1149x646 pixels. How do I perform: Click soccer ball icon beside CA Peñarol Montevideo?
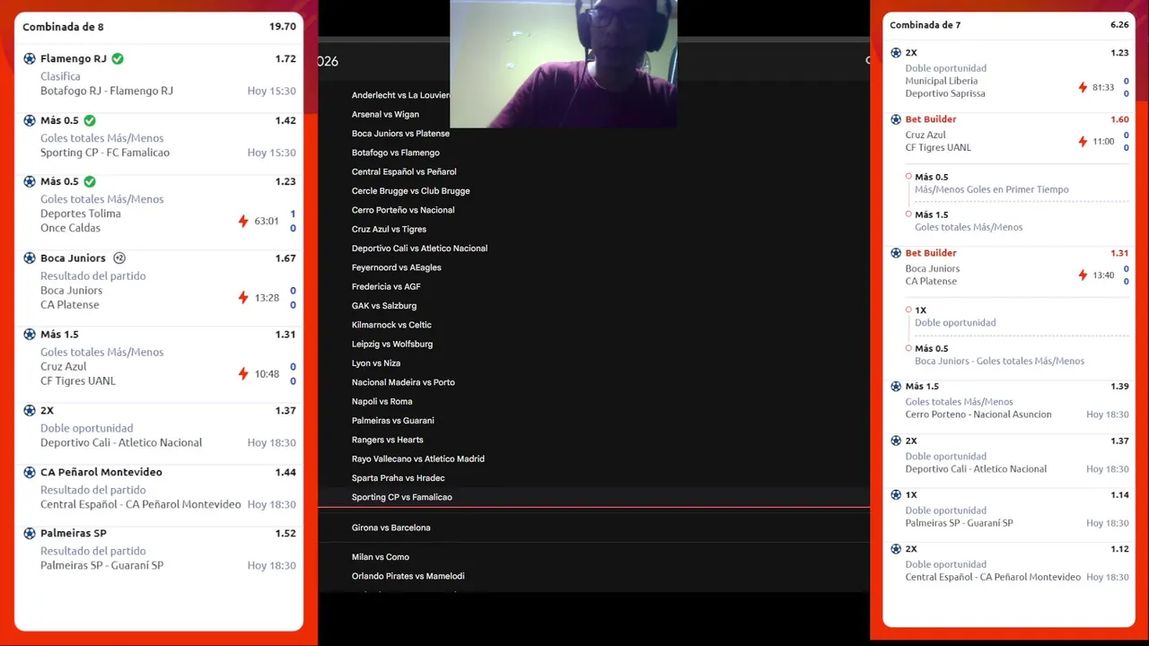coord(30,472)
